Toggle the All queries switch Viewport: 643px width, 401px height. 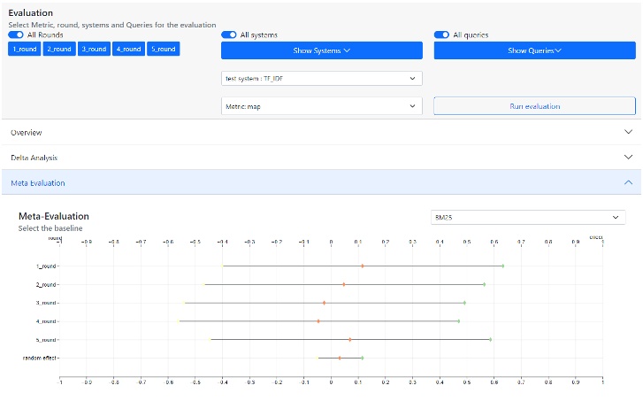[x=441, y=35]
